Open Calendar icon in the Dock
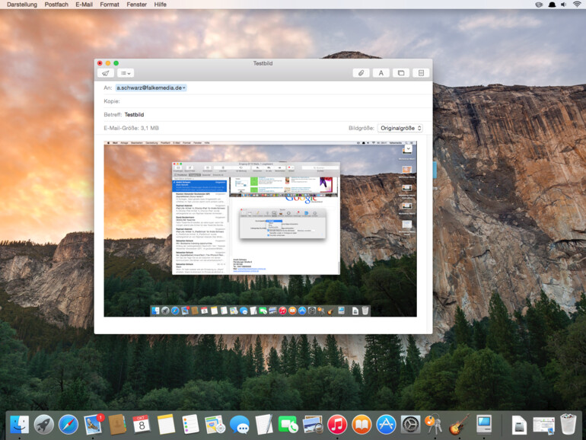 tap(142, 425)
